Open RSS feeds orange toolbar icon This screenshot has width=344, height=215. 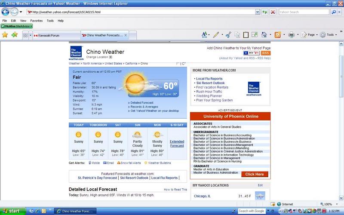278,35
